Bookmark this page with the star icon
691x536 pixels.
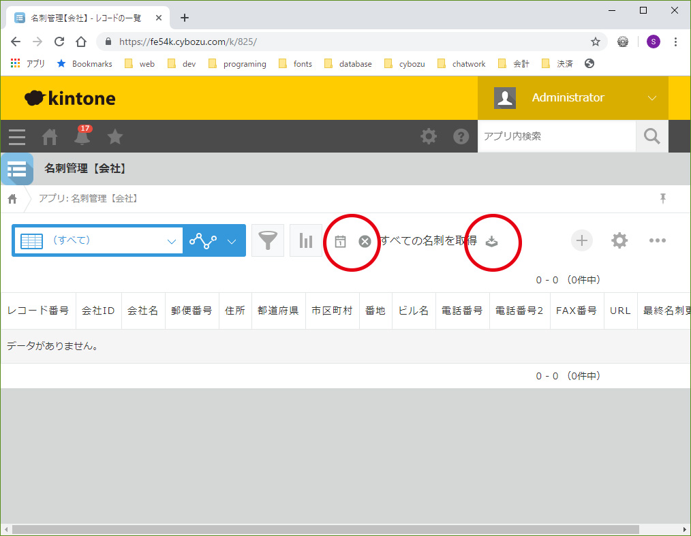pos(596,42)
